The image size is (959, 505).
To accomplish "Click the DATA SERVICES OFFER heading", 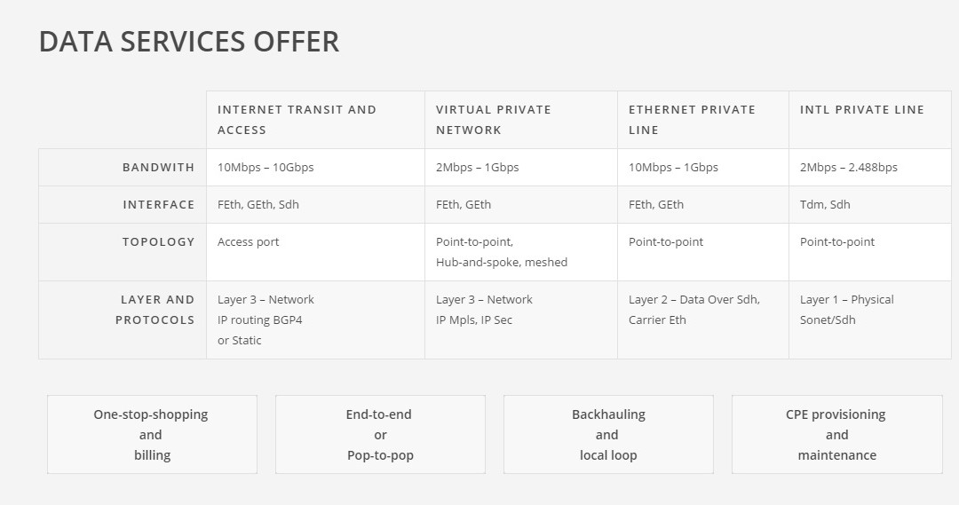I will click(x=189, y=43).
